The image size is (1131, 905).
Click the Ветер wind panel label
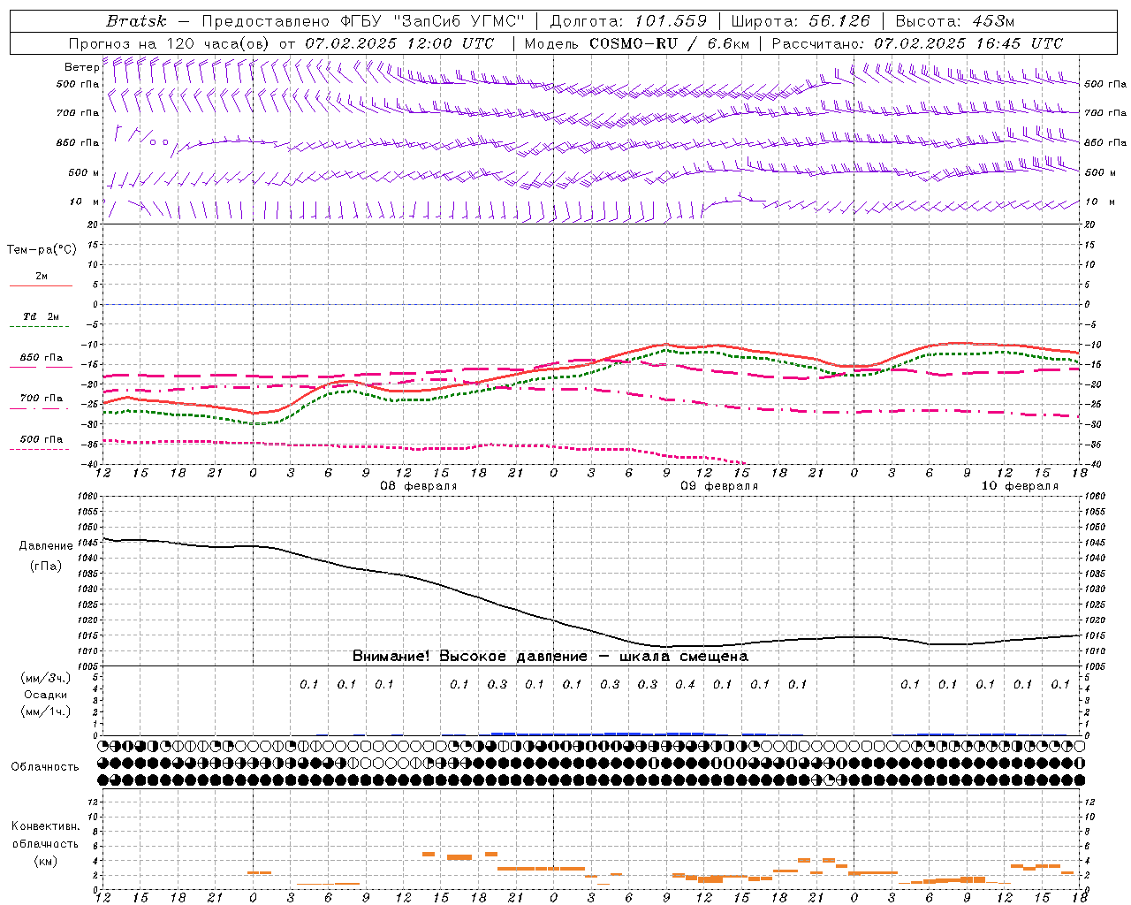tap(82, 67)
